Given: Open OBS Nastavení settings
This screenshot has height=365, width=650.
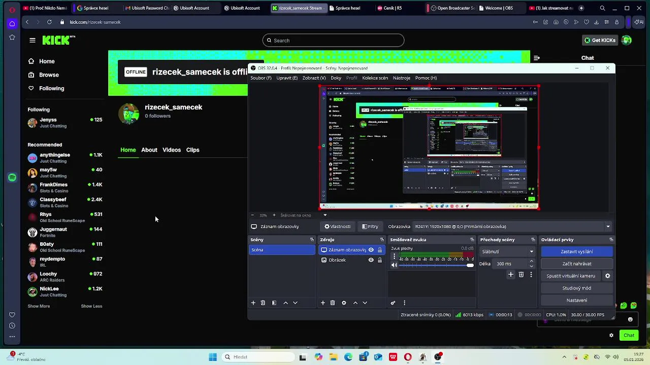Looking at the screenshot, I should click(x=577, y=300).
